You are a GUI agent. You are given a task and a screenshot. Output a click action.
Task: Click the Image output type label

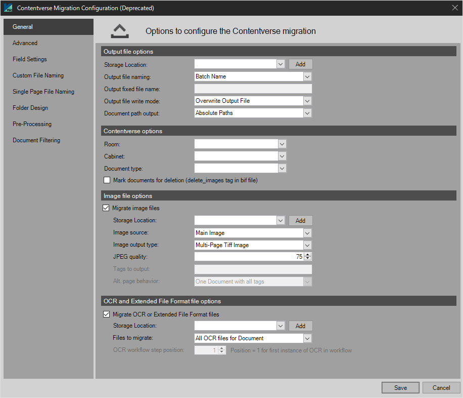pyautogui.click(x=136, y=245)
